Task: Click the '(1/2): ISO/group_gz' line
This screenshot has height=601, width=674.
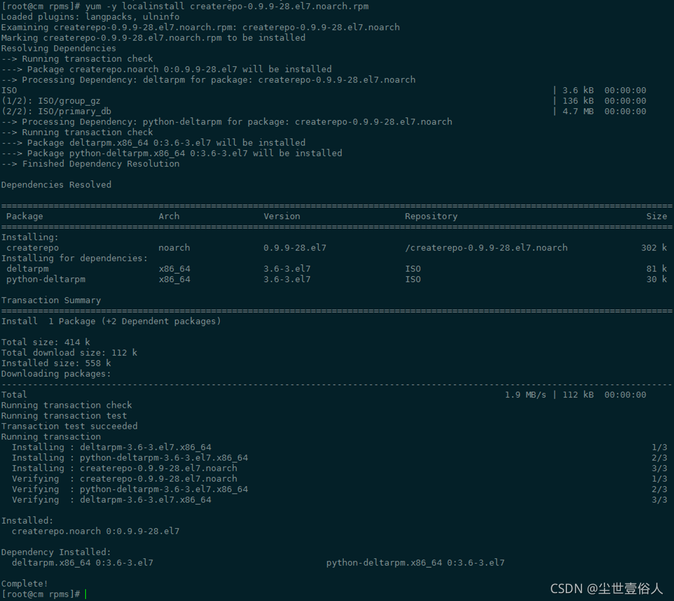Action: click(50, 101)
